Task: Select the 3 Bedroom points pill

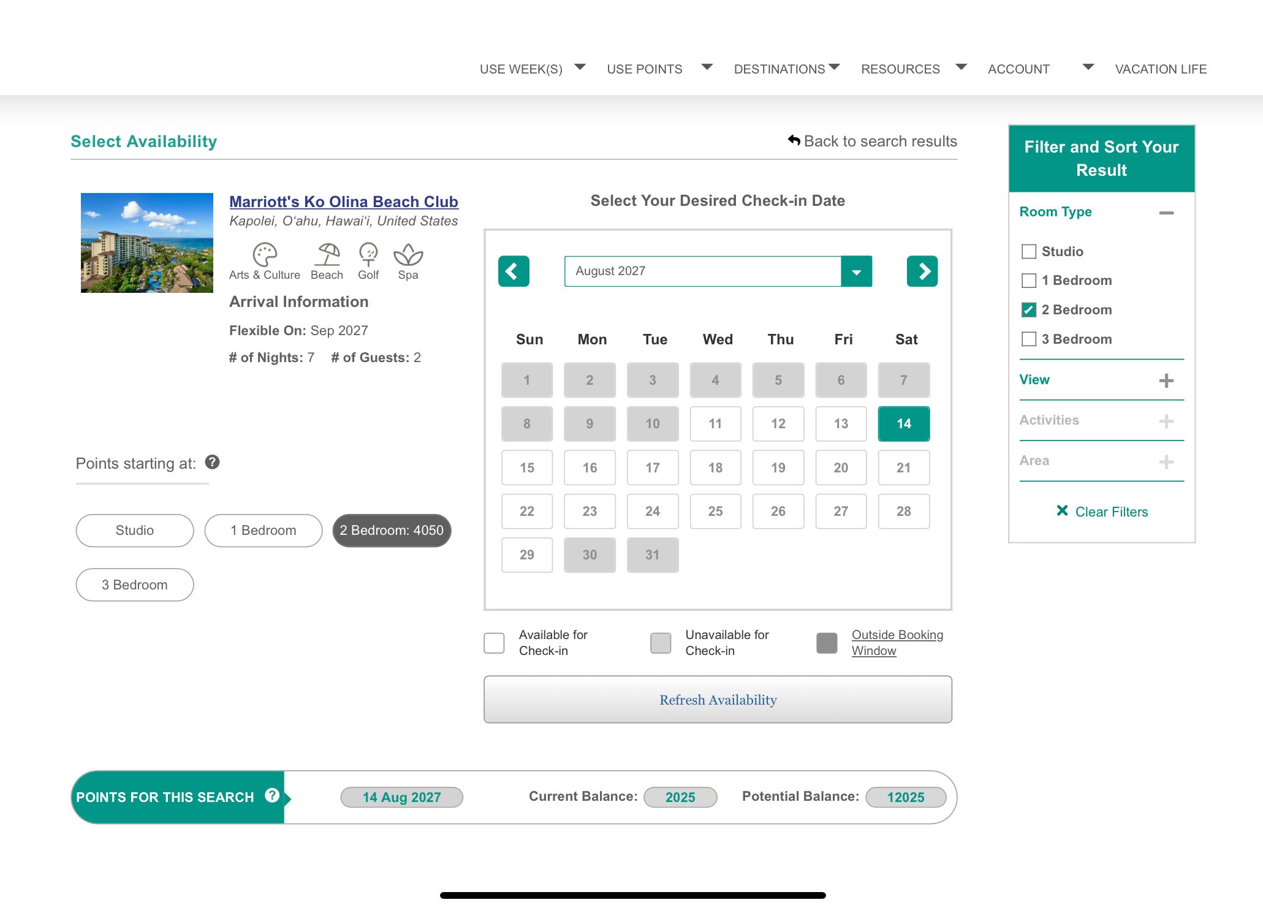Action: click(135, 585)
